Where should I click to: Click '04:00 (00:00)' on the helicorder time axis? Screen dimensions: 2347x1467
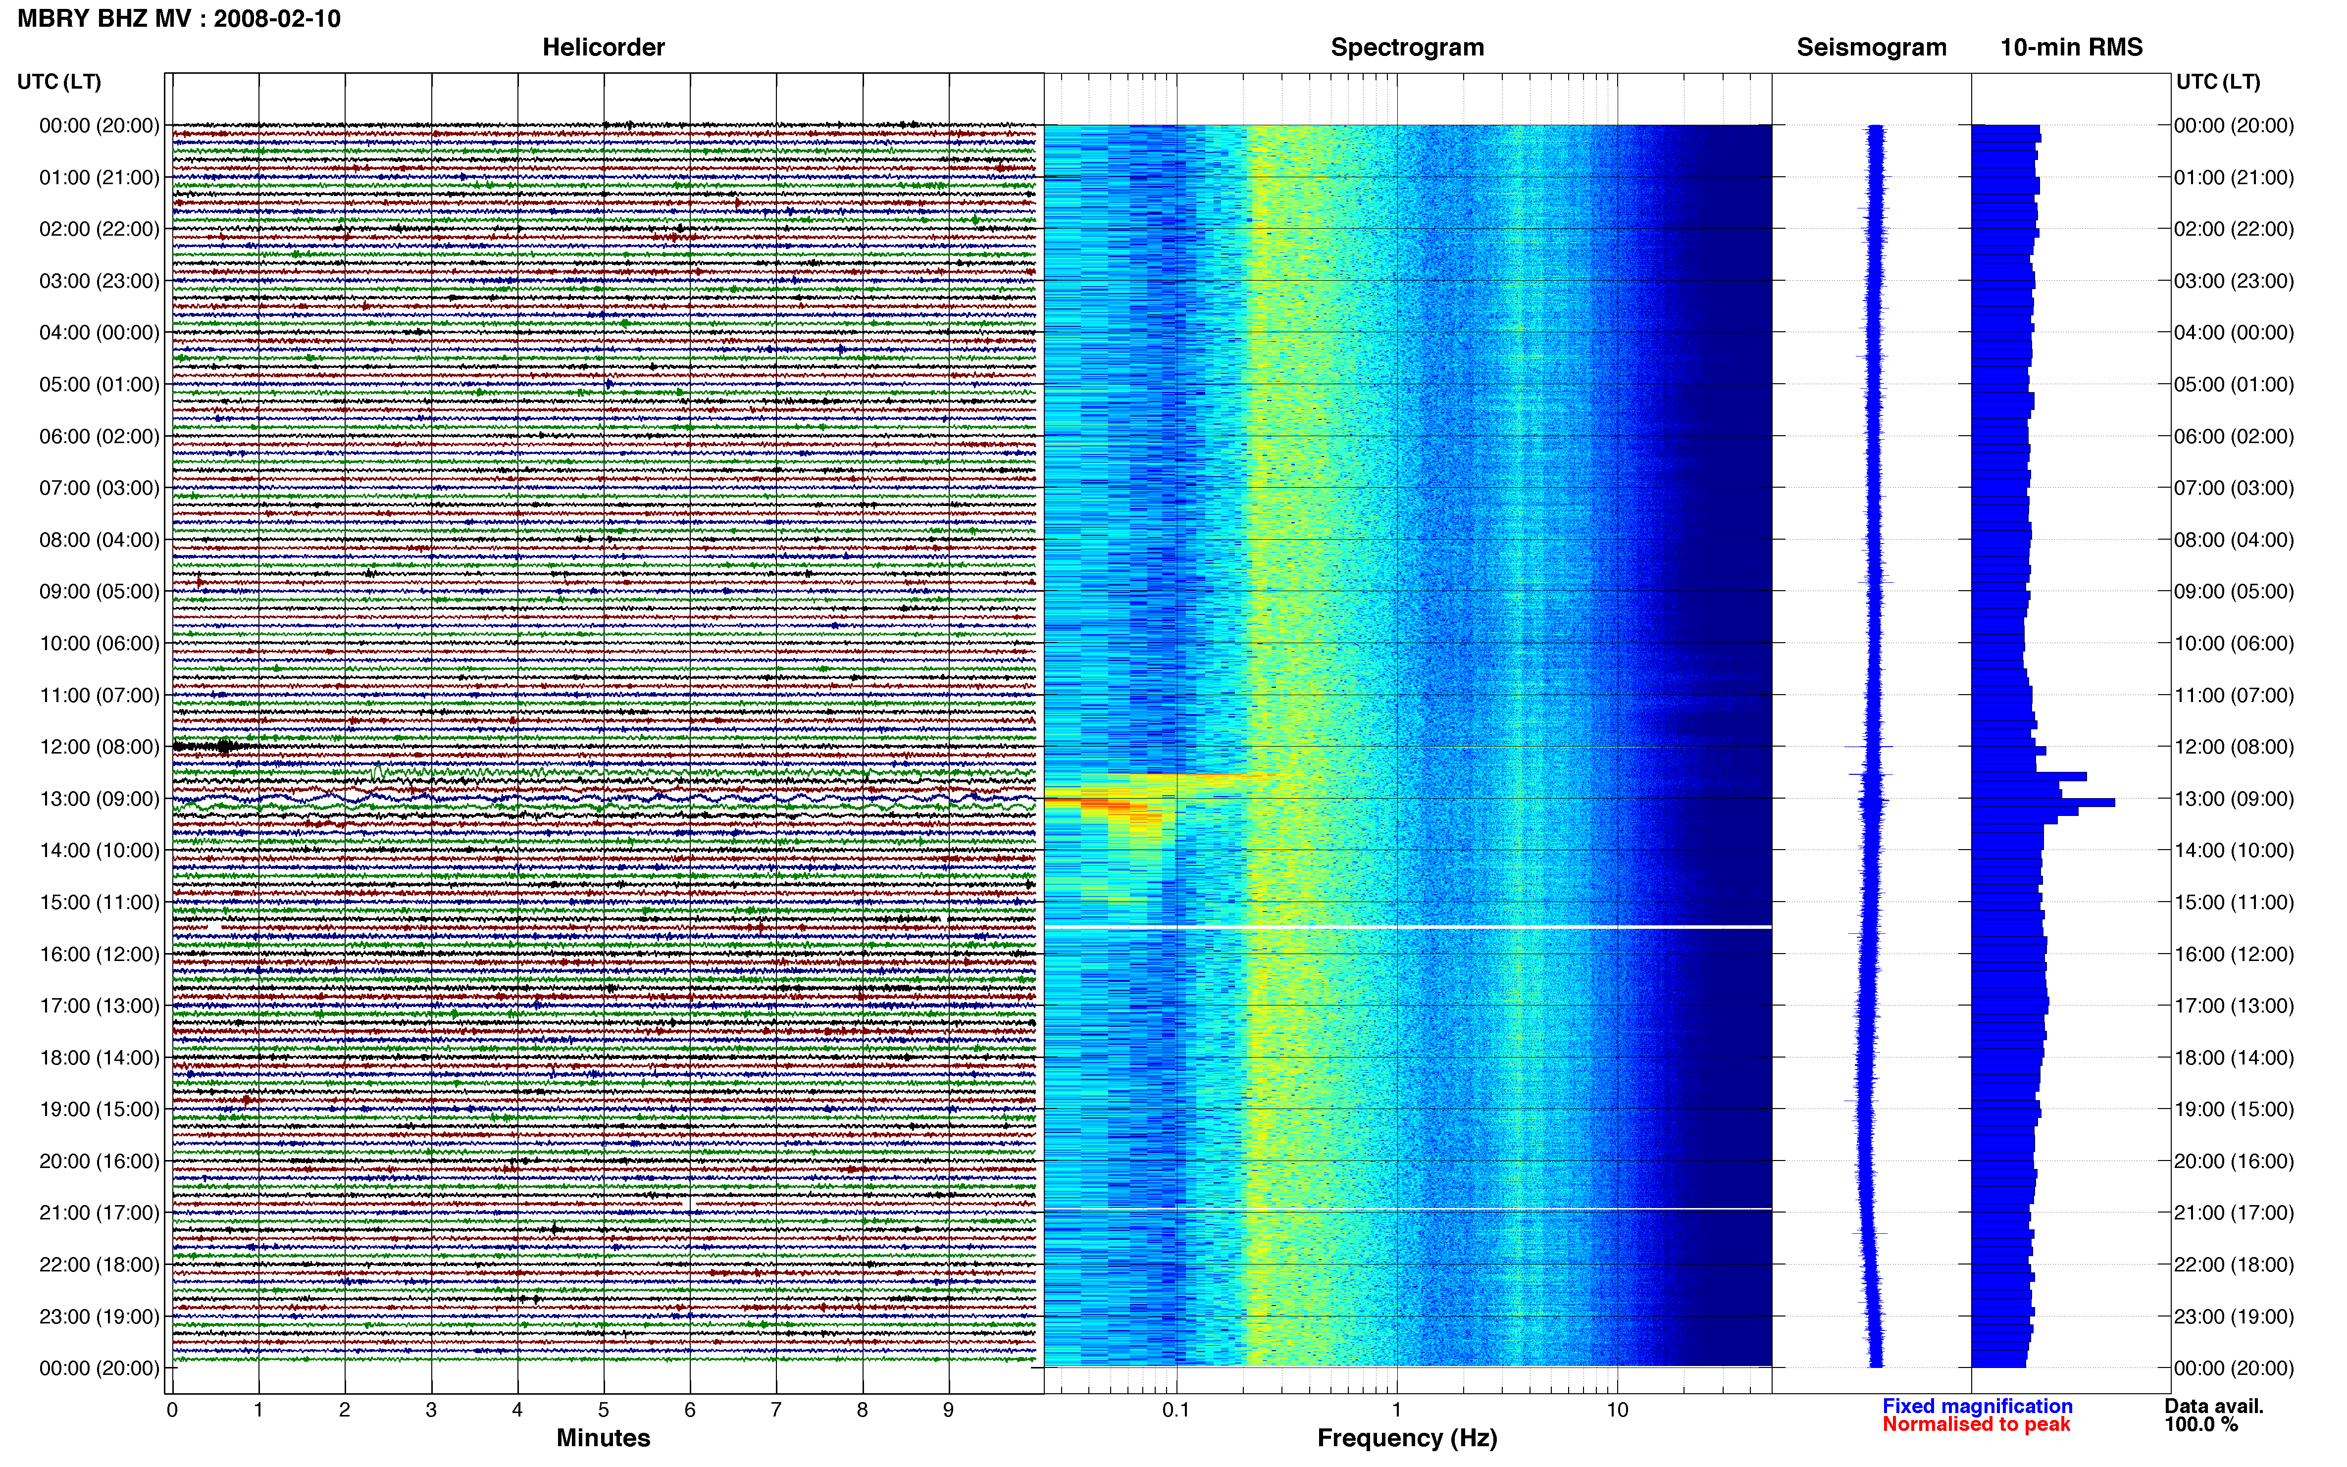pyautogui.click(x=99, y=333)
